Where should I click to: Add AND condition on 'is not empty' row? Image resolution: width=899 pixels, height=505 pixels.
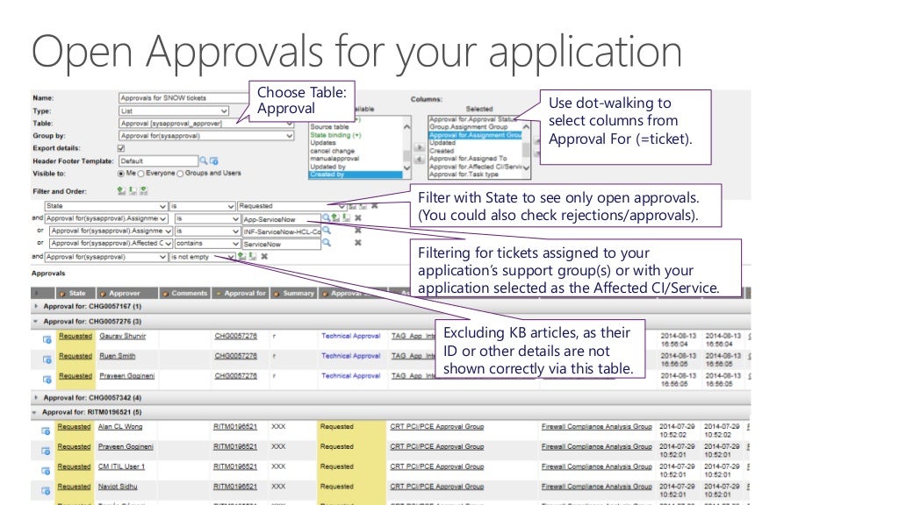242,257
